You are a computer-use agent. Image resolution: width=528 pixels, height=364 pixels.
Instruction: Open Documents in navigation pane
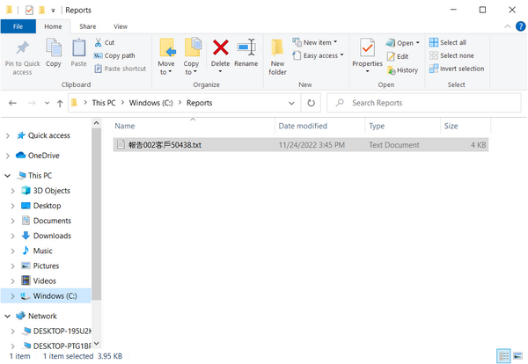pyautogui.click(x=47, y=221)
